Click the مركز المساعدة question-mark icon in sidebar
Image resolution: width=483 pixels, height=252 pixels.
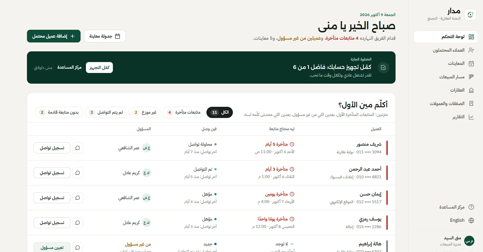click(x=471, y=207)
